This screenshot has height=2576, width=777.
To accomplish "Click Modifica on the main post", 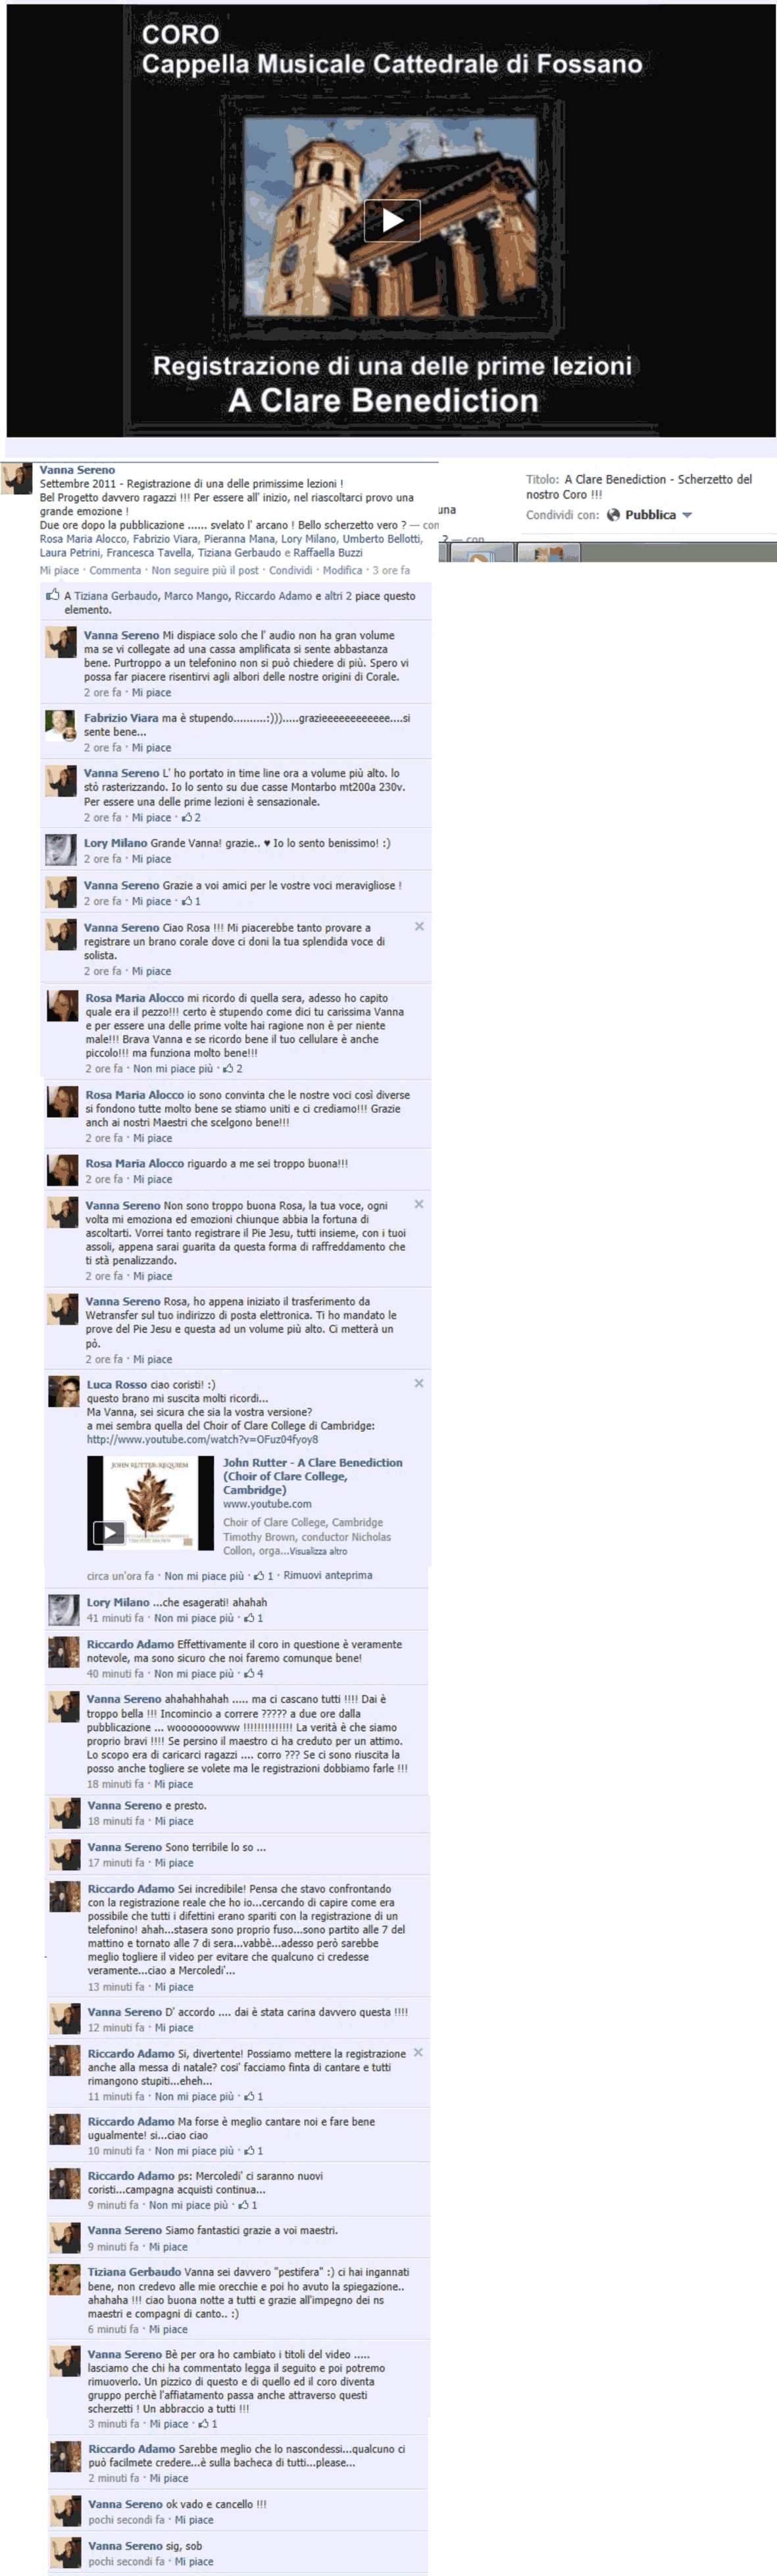I will (x=343, y=570).
